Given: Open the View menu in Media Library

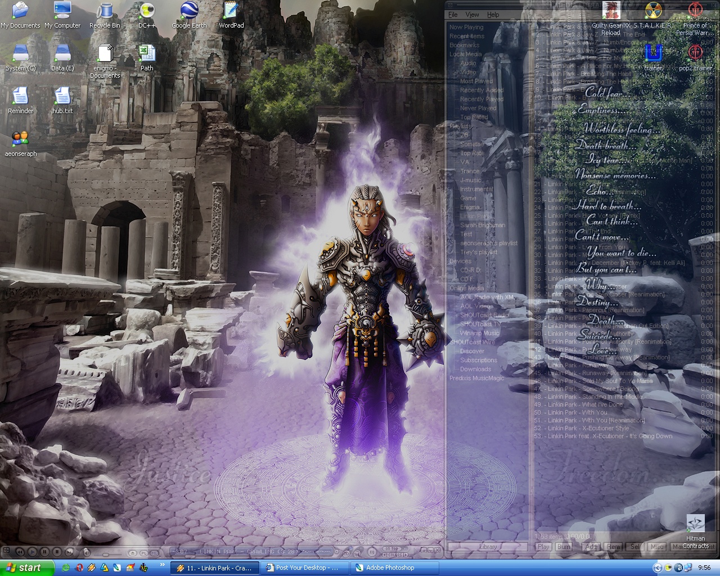Looking at the screenshot, I should 472,15.
